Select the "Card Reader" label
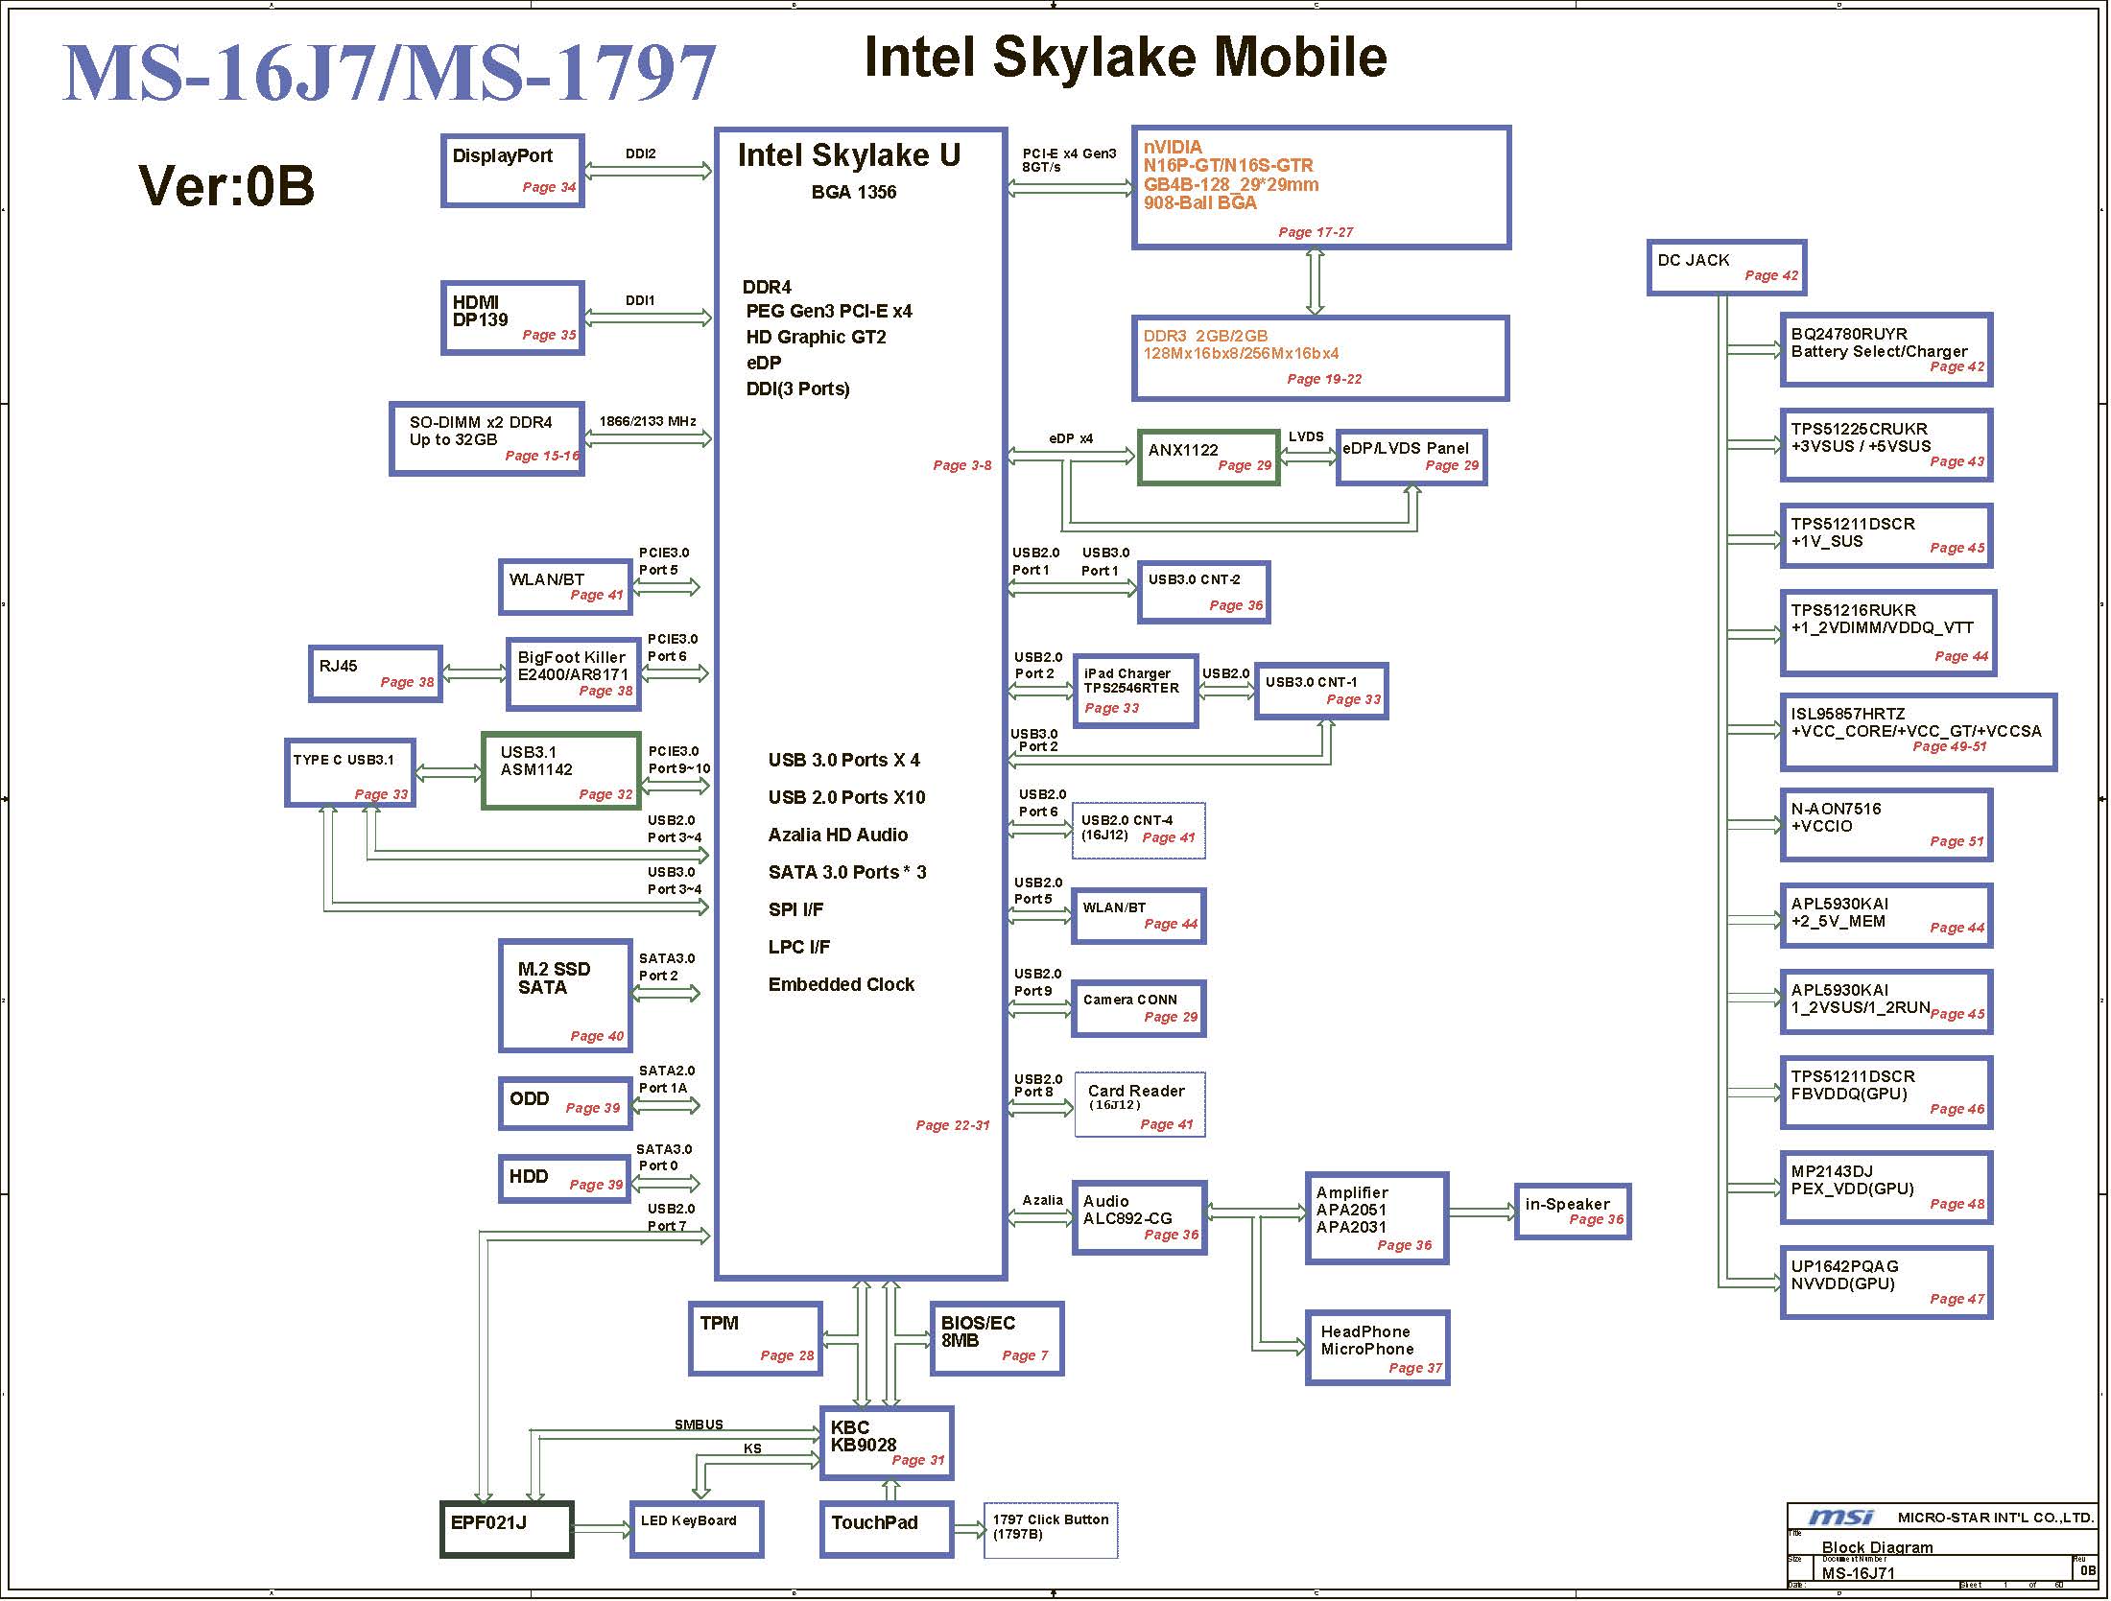Screen dimensions: 2111x1601 click(x=1136, y=1091)
